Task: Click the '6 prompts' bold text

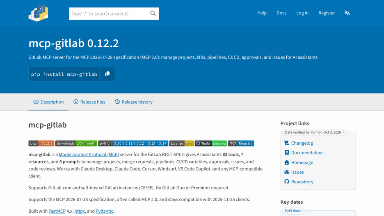Action: coord(70,162)
